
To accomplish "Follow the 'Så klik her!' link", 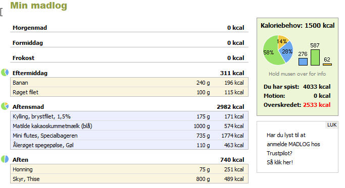I will click(280, 162).
